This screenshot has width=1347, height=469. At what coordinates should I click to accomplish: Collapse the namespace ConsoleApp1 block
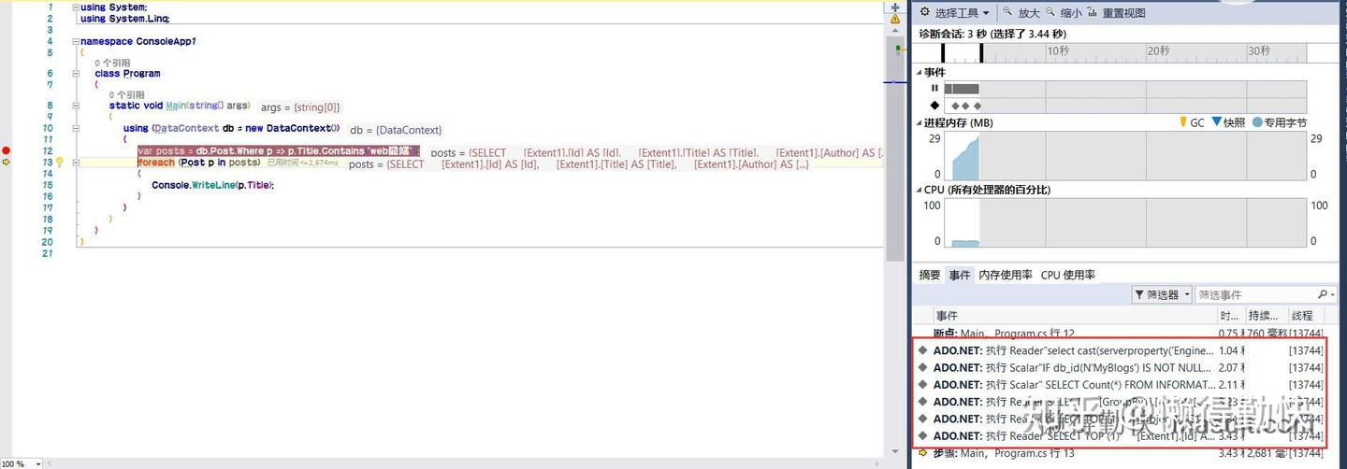(x=75, y=41)
